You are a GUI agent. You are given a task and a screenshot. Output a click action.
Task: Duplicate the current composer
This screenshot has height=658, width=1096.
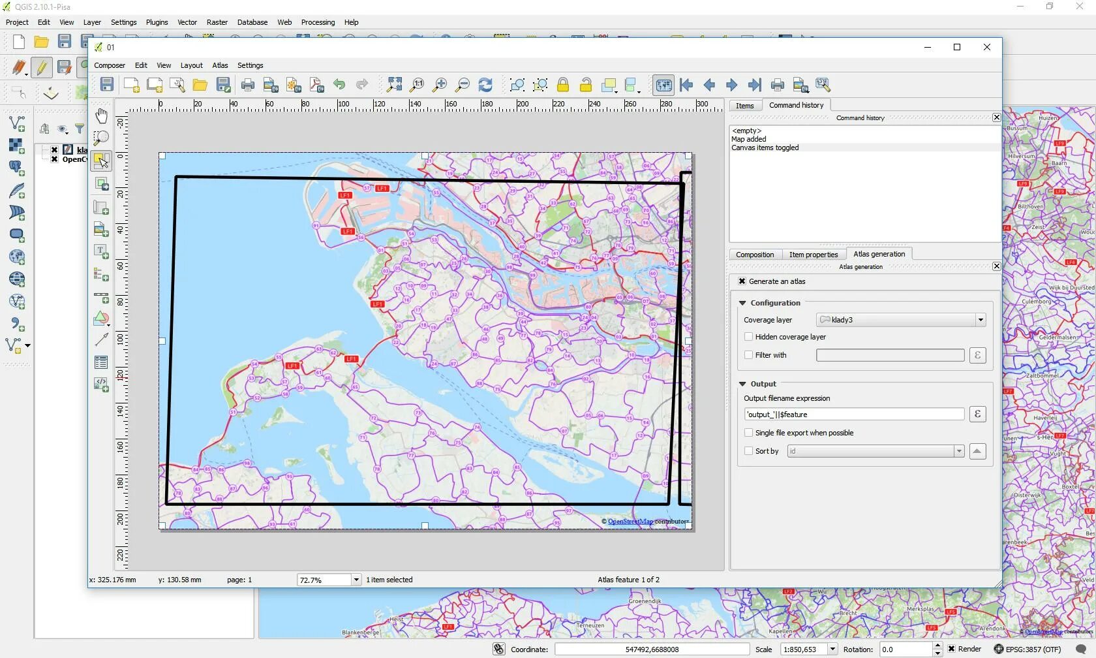pos(155,84)
